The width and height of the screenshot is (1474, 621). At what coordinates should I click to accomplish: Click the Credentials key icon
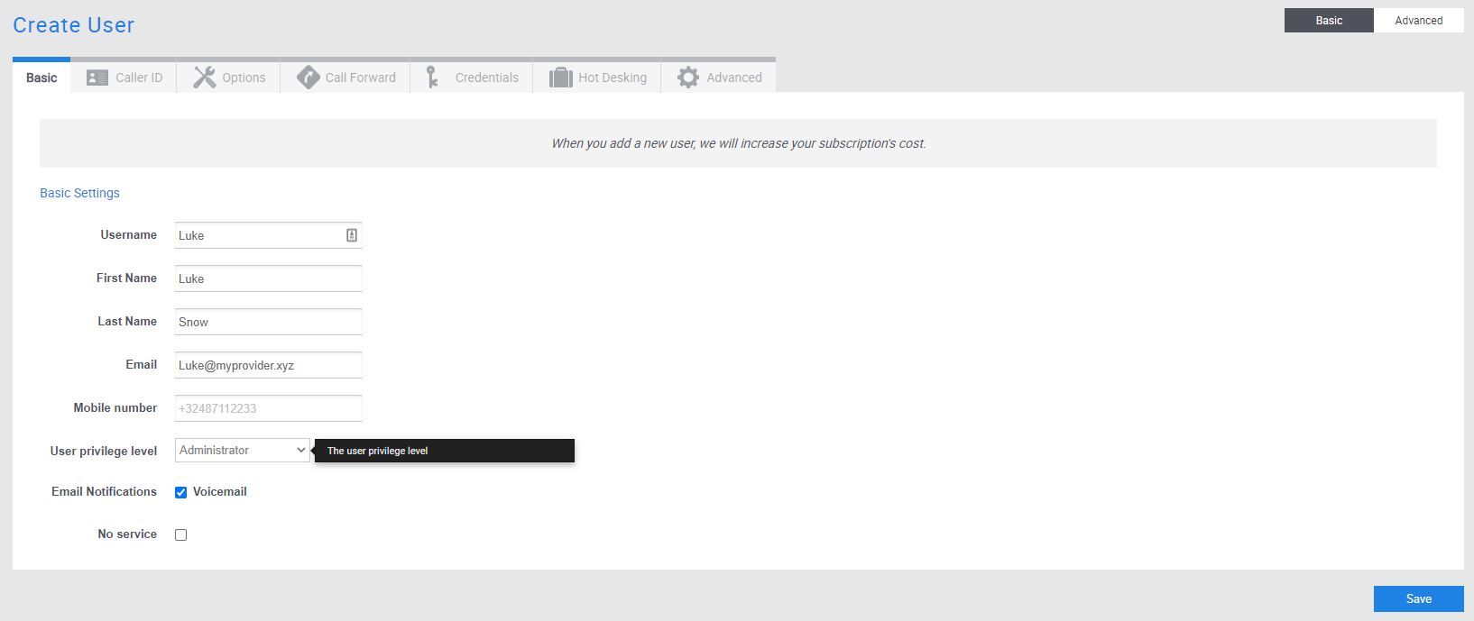432,78
